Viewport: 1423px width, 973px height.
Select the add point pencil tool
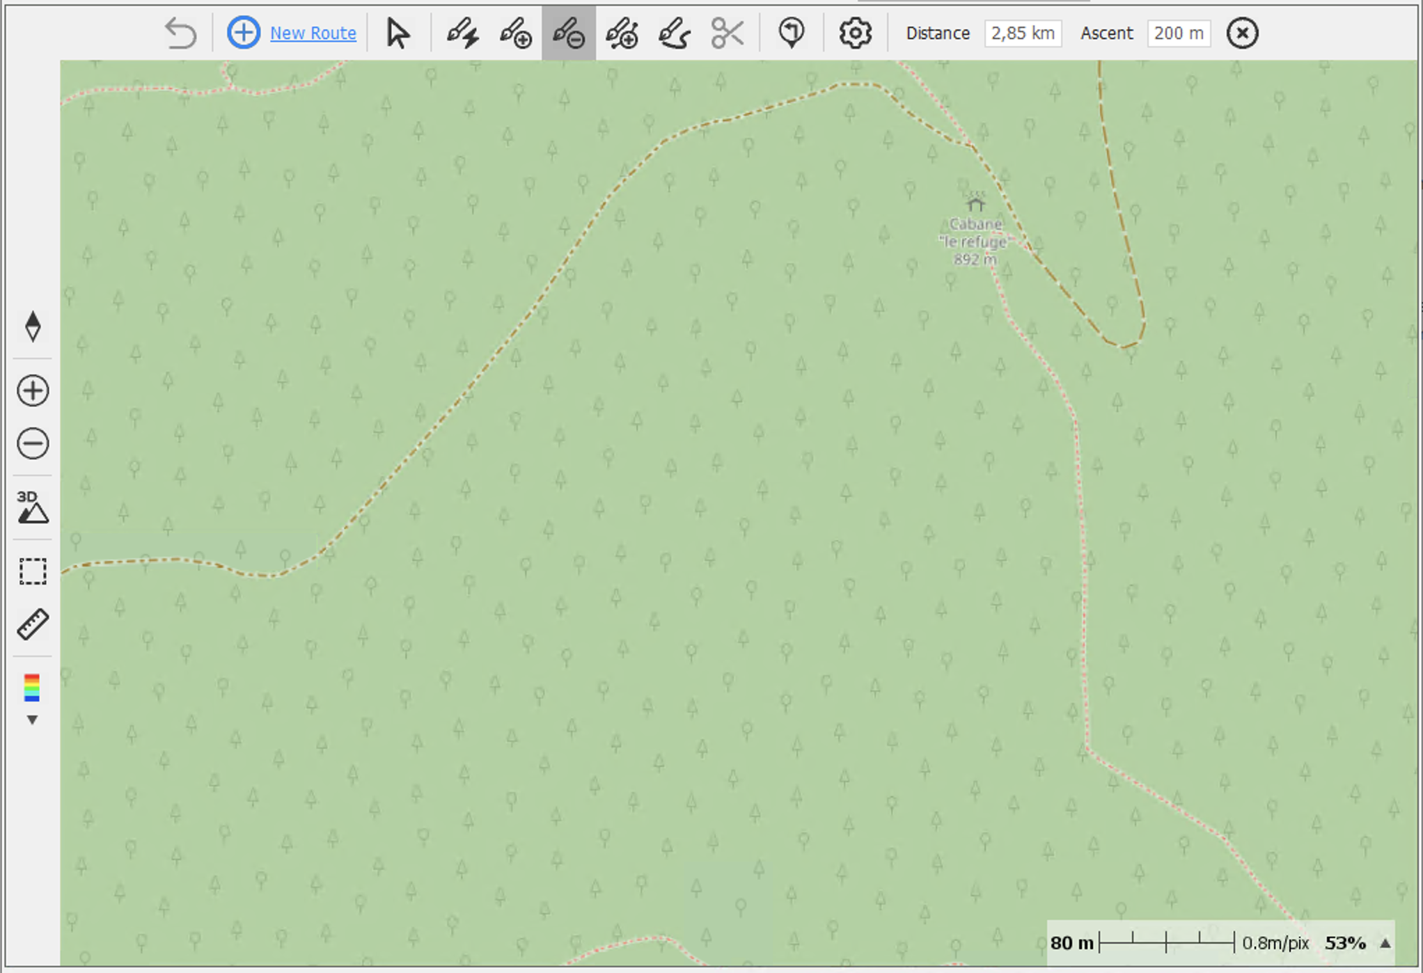point(515,33)
